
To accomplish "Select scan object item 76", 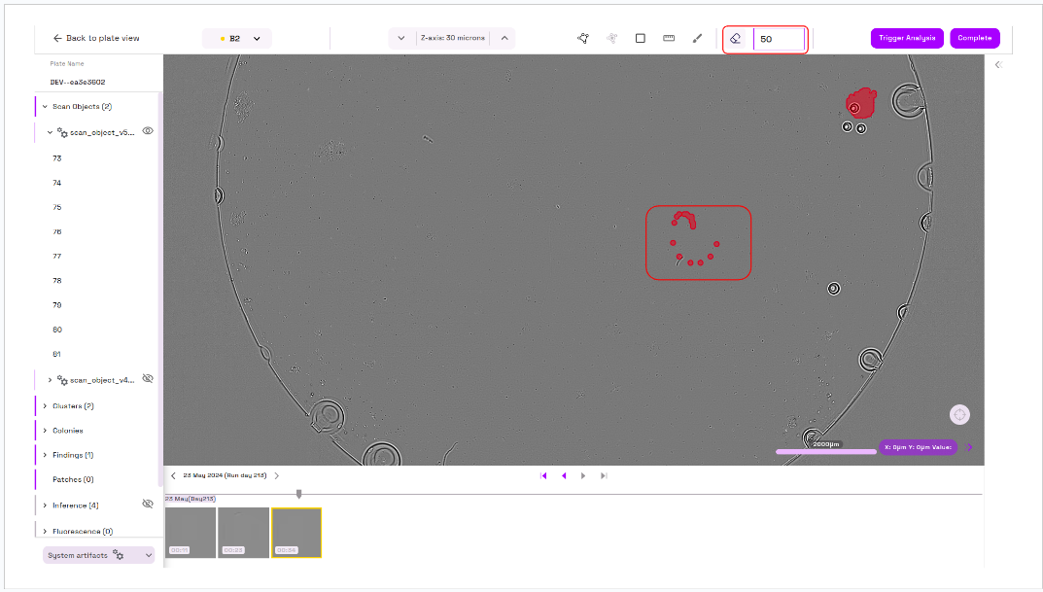I will 57,231.
